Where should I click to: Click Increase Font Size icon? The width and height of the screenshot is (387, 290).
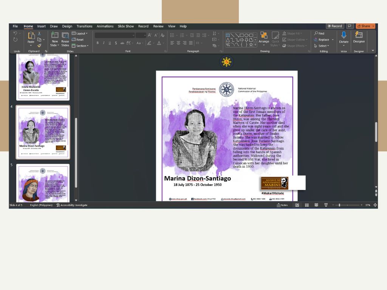pyautogui.click(x=150, y=35)
